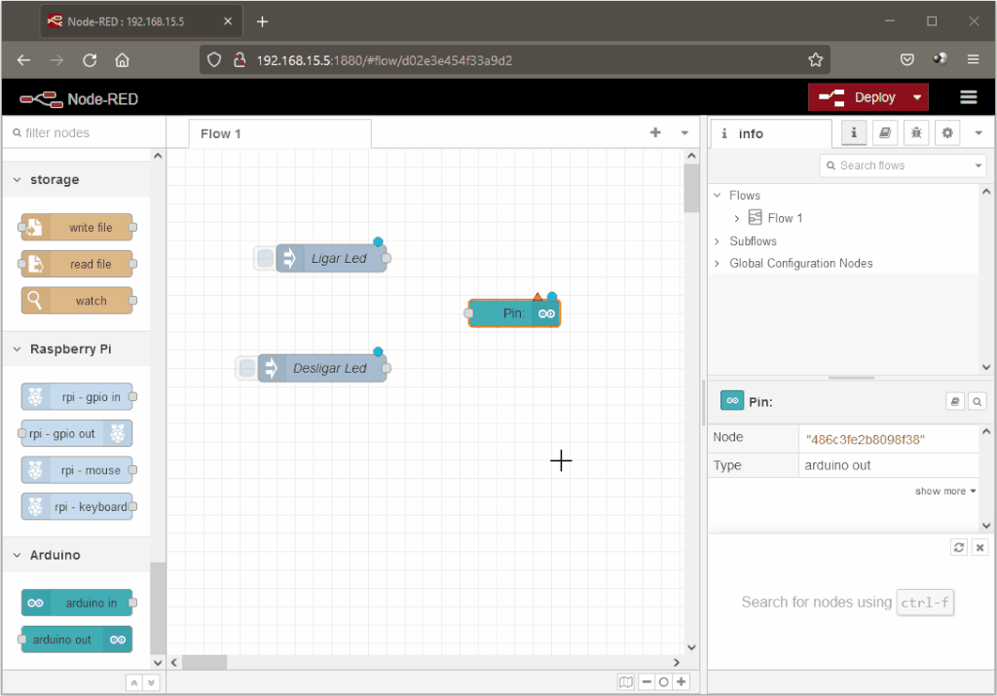Click the browser address bar URL
The height and width of the screenshot is (696, 997).
[x=384, y=60]
